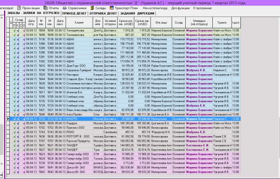Tick the first-column checkbox for order 5421
The width and height of the screenshot is (280, 179).
click(8, 110)
